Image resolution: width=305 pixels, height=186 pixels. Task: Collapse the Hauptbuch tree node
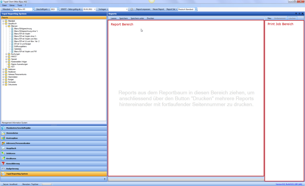pyautogui.click(x=3, y=23)
